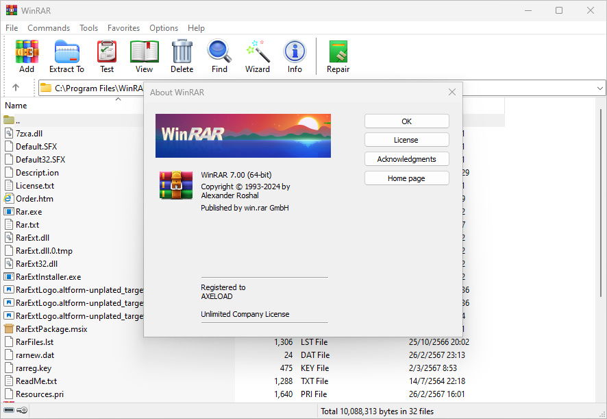Click the Info toolbar icon

[295, 51]
